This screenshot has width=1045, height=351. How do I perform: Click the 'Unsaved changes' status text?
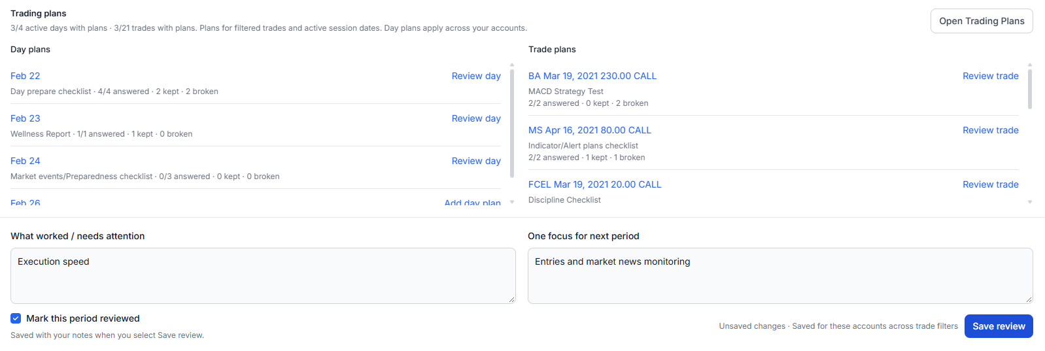tap(752, 326)
